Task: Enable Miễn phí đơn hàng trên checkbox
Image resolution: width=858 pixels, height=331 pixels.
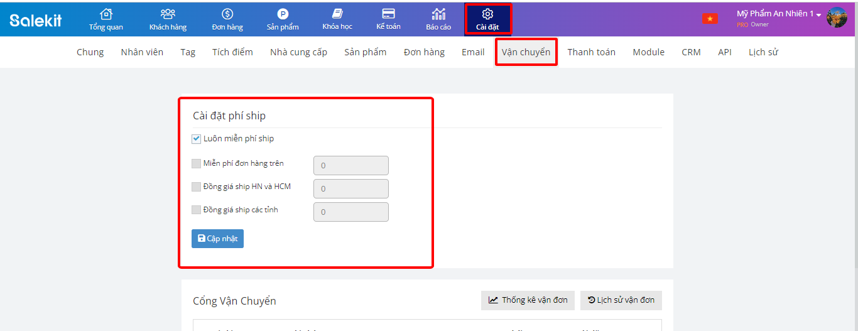Action: pyautogui.click(x=197, y=164)
